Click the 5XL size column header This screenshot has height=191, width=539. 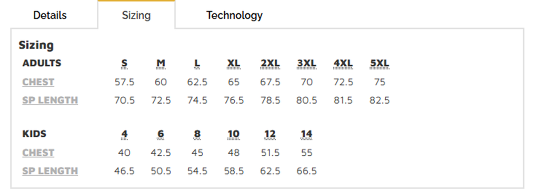(x=380, y=64)
